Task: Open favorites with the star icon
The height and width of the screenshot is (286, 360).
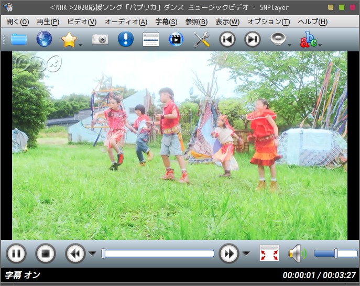Action: coord(69,39)
